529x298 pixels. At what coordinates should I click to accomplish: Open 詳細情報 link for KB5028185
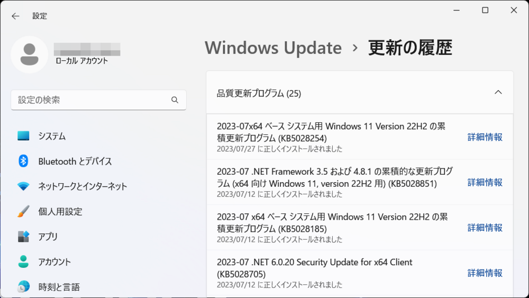pos(485,228)
